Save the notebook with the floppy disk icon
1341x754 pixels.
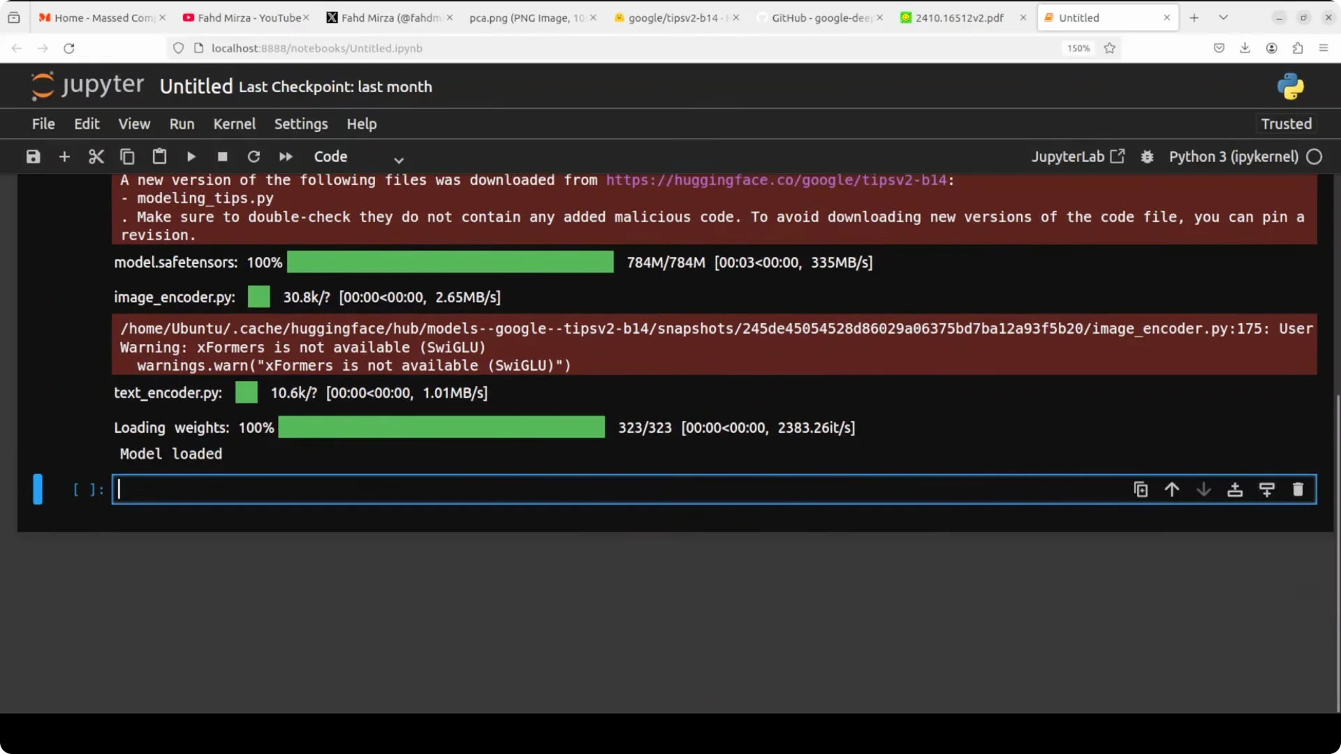point(33,156)
